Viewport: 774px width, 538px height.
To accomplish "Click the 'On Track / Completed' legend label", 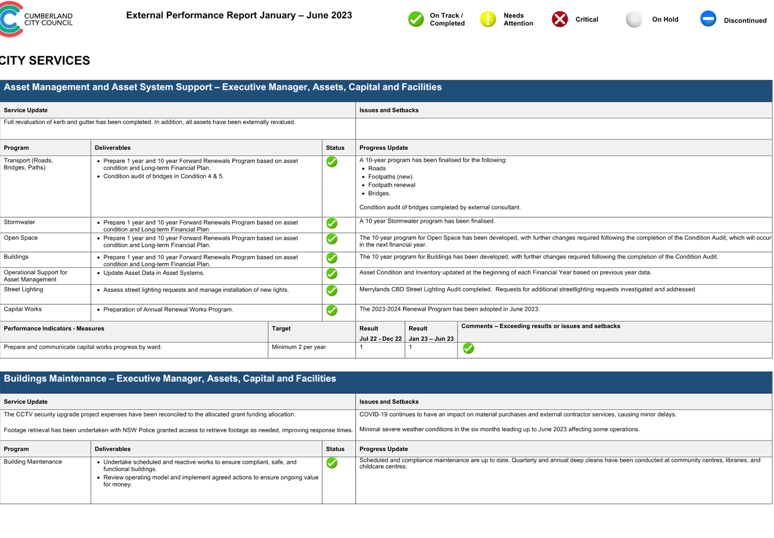I will (447, 20).
